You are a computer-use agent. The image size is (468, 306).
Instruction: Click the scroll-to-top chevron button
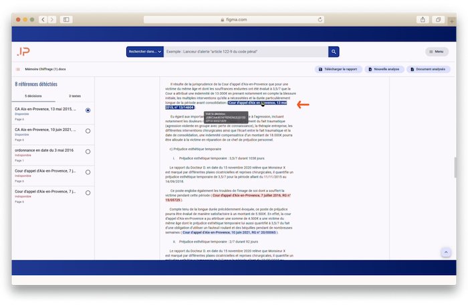click(446, 253)
